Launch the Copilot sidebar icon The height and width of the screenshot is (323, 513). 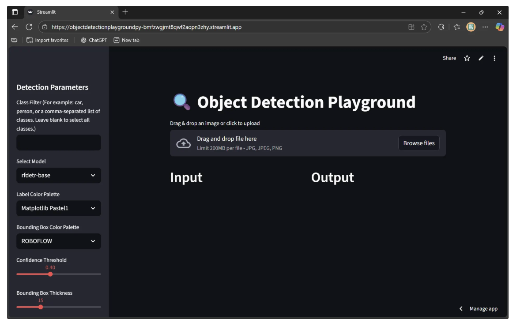pos(500,27)
